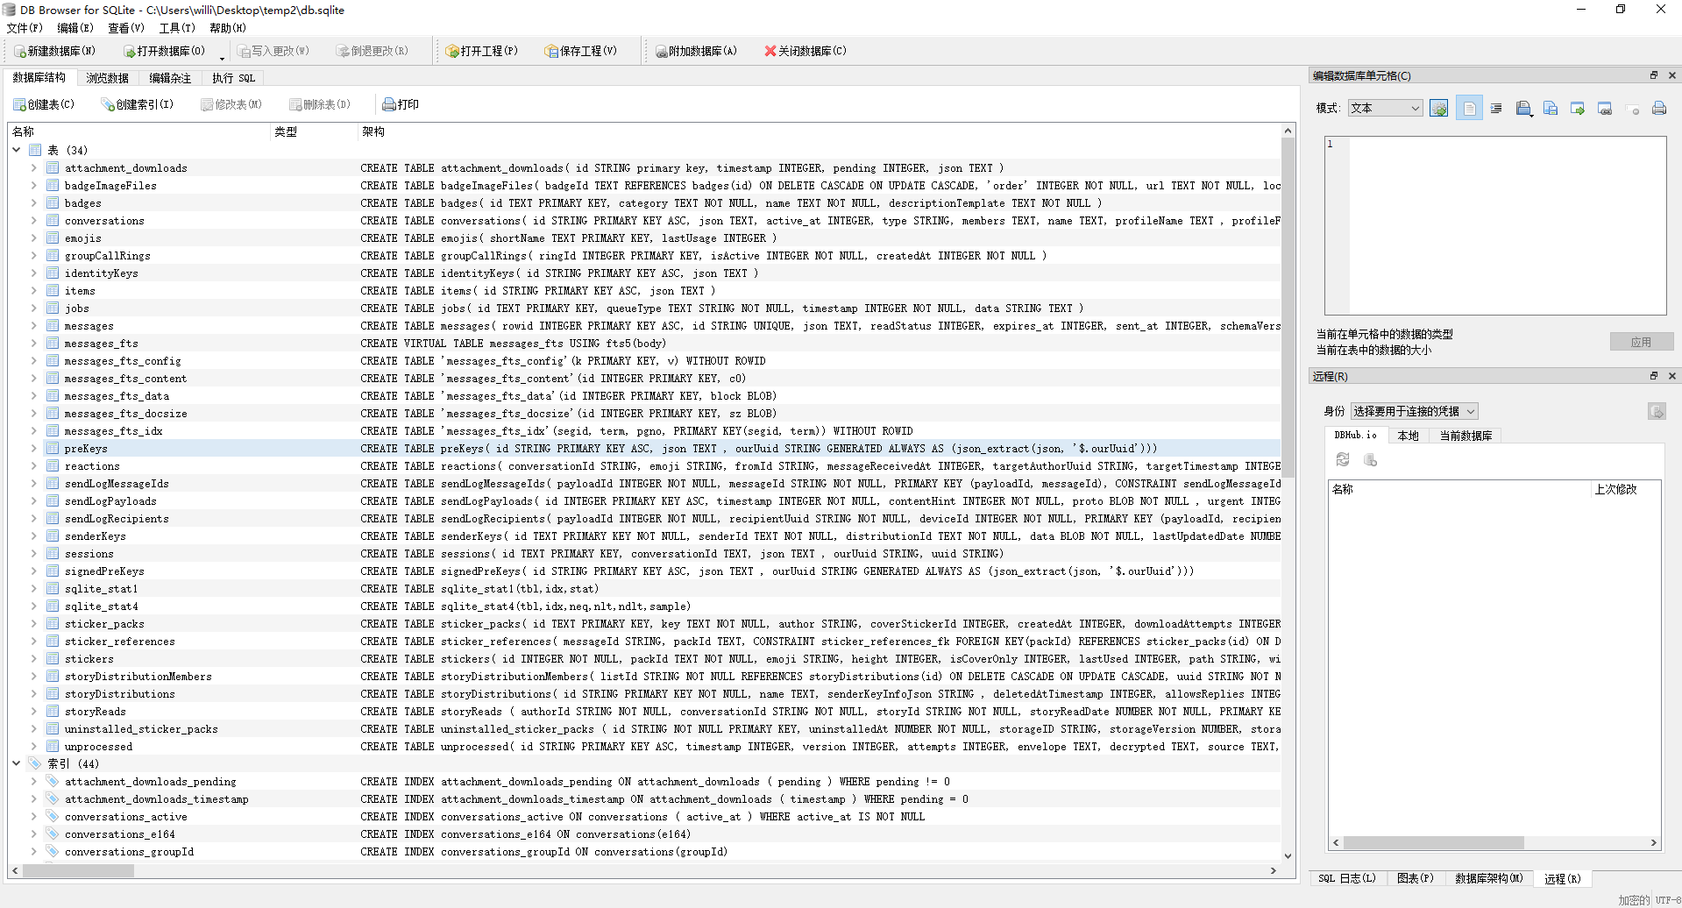Click the export-to-file icon in the cell editor
Viewport: 1682px width, 908px height.
click(1551, 109)
